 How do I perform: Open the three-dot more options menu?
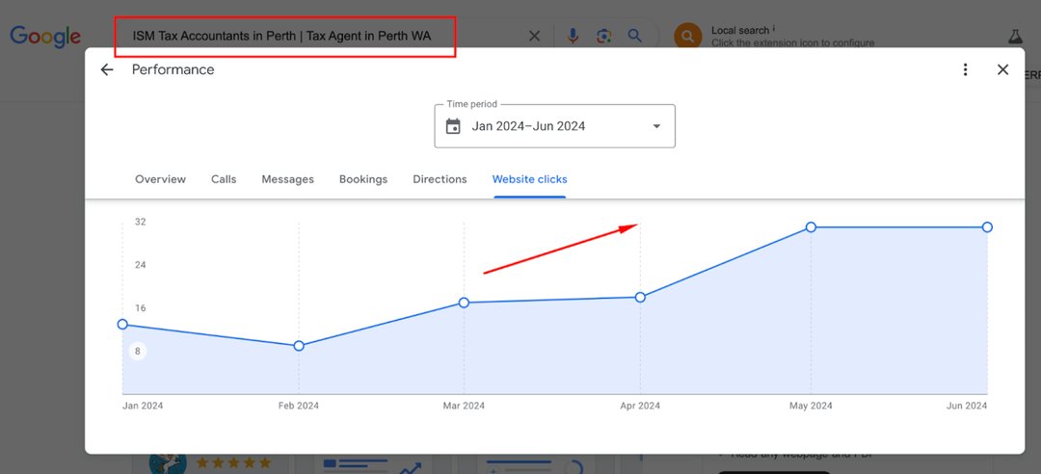point(965,69)
